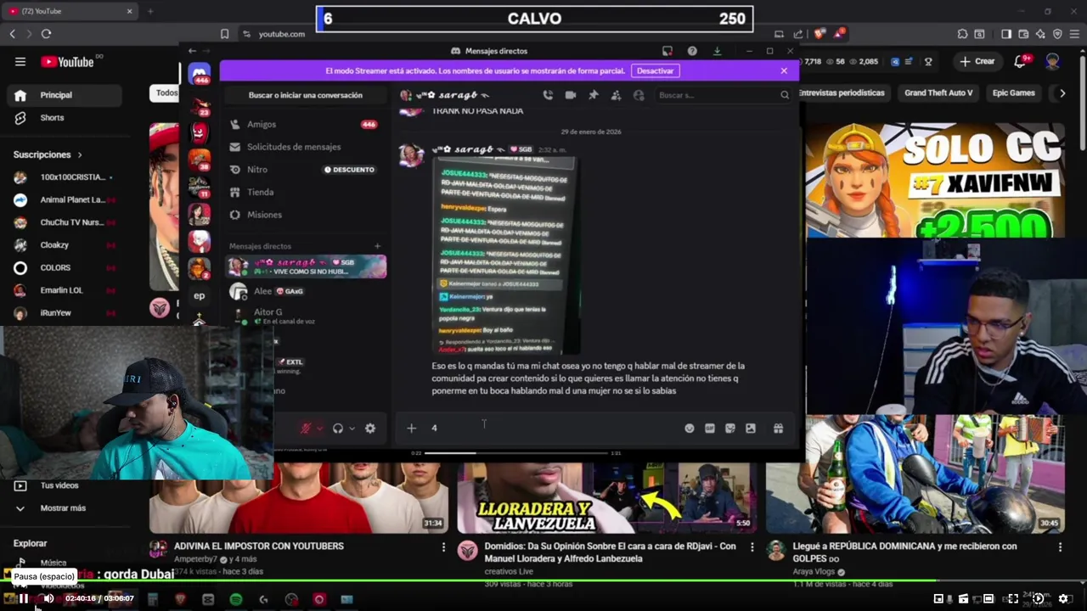Click the YouTube video progress bar
1087x611 pixels.
tap(543, 582)
